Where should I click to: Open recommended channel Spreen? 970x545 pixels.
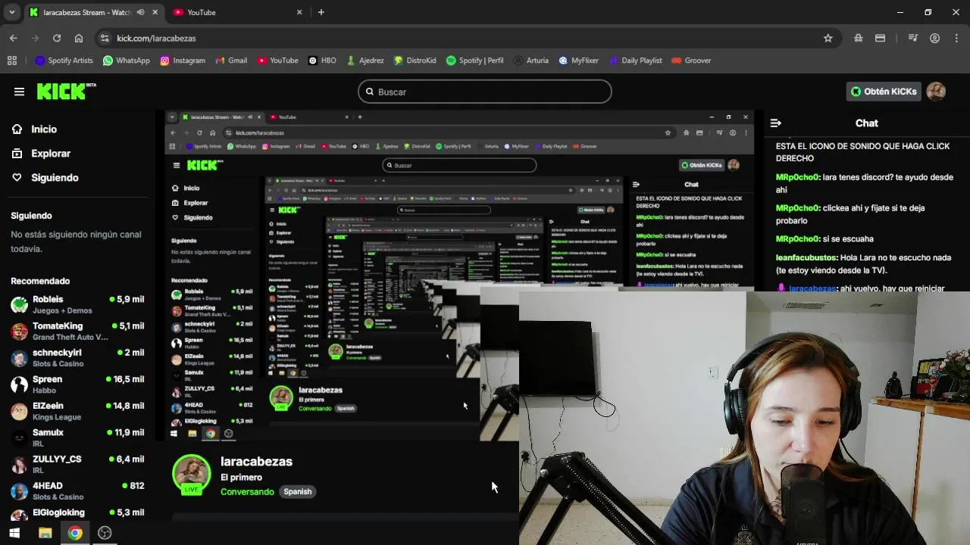coord(77,385)
